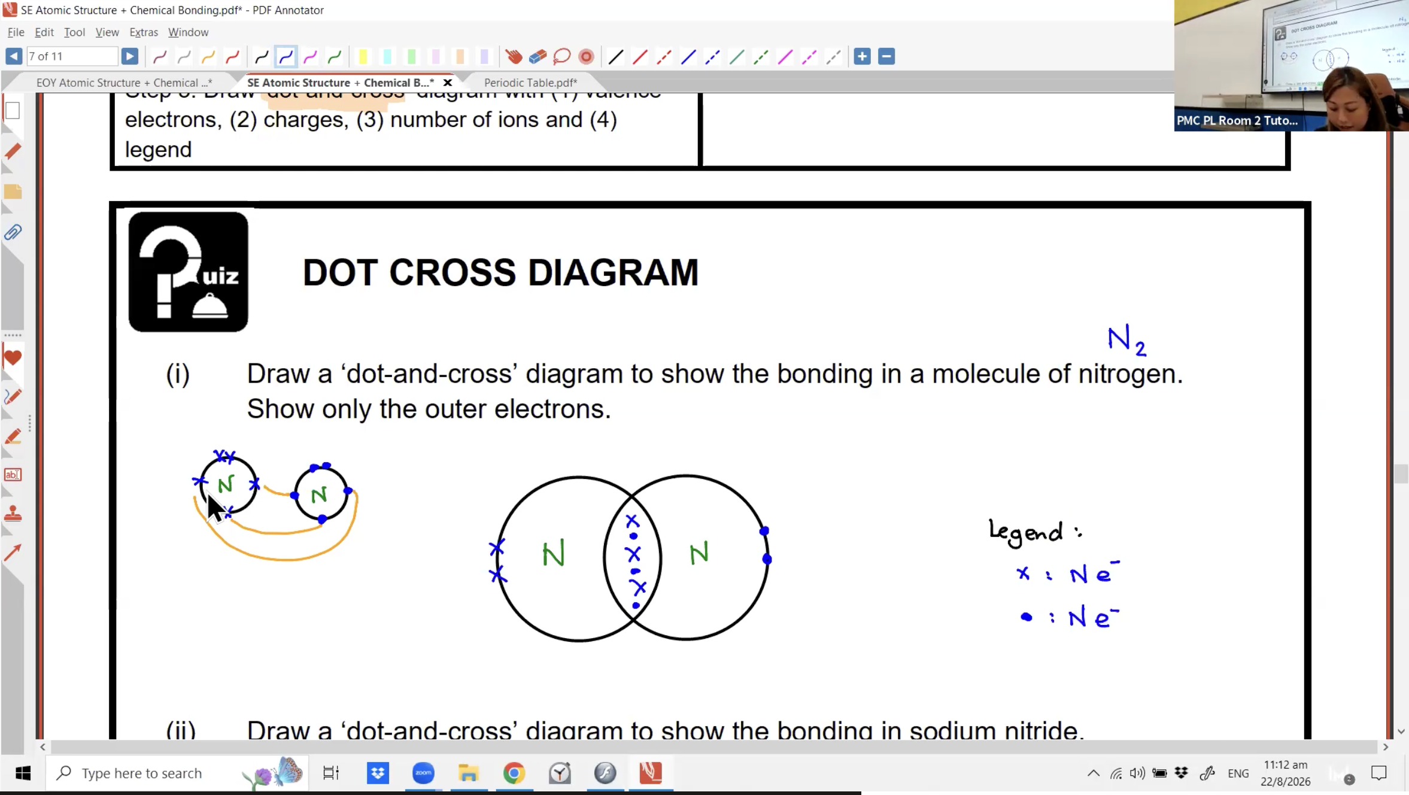
Task: Select the sidebar arrow tool
Action: point(13,552)
